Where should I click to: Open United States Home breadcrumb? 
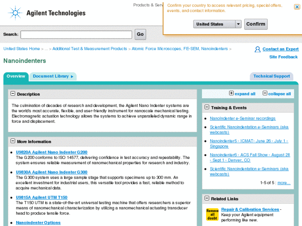[x=22, y=49]
